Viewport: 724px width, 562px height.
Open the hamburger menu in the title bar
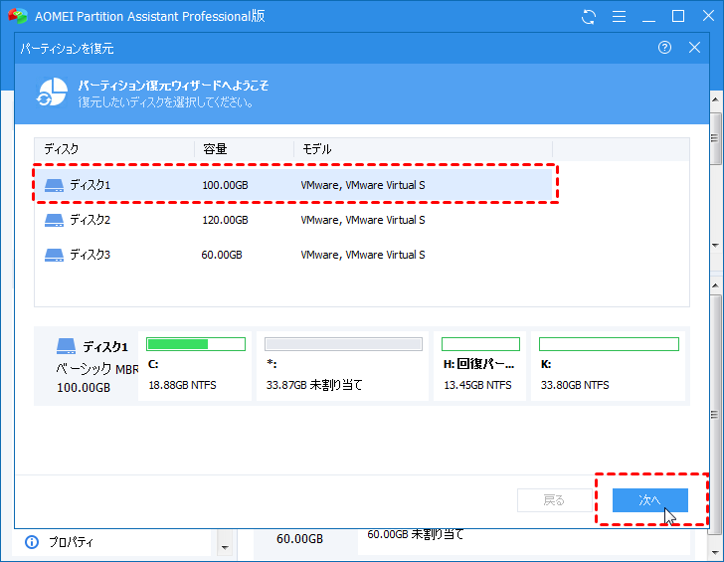619,17
